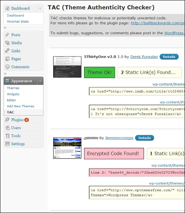The height and width of the screenshot is (213, 185).
Task: Click the Pages icon in the sidebar
Action: point(7,59)
